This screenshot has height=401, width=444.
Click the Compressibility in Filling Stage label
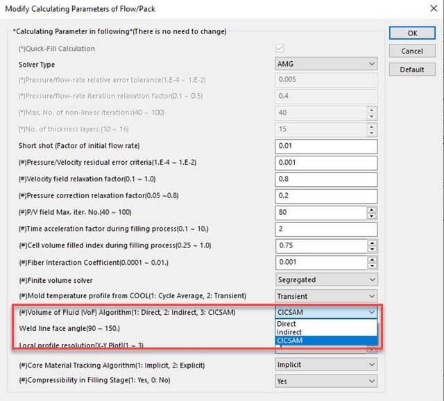pyautogui.click(x=94, y=380)
